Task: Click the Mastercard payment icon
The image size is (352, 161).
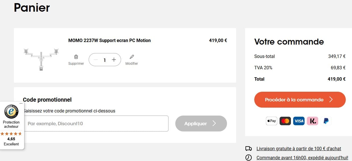Action: tap(285, 121)
